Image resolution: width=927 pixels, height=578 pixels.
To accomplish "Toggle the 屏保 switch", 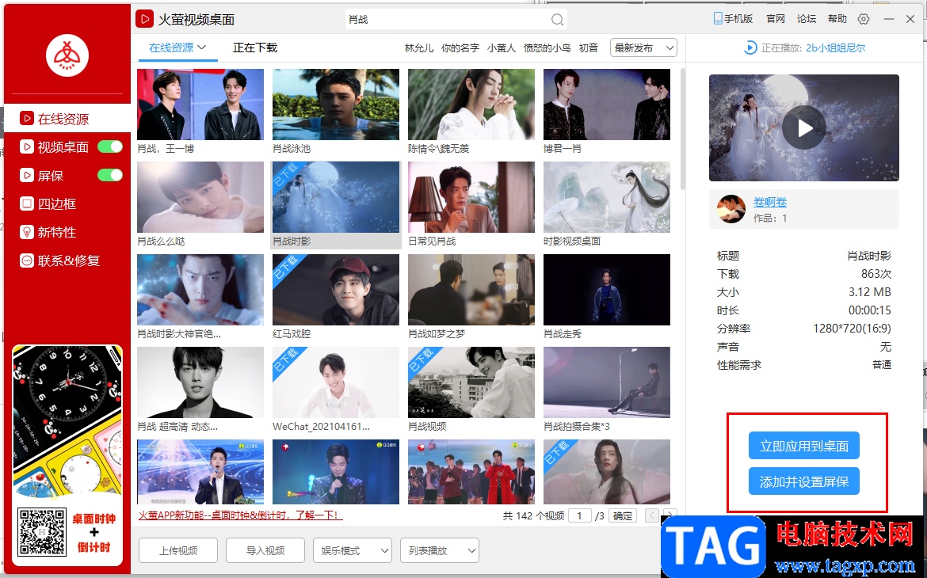I will coord(110,175).
